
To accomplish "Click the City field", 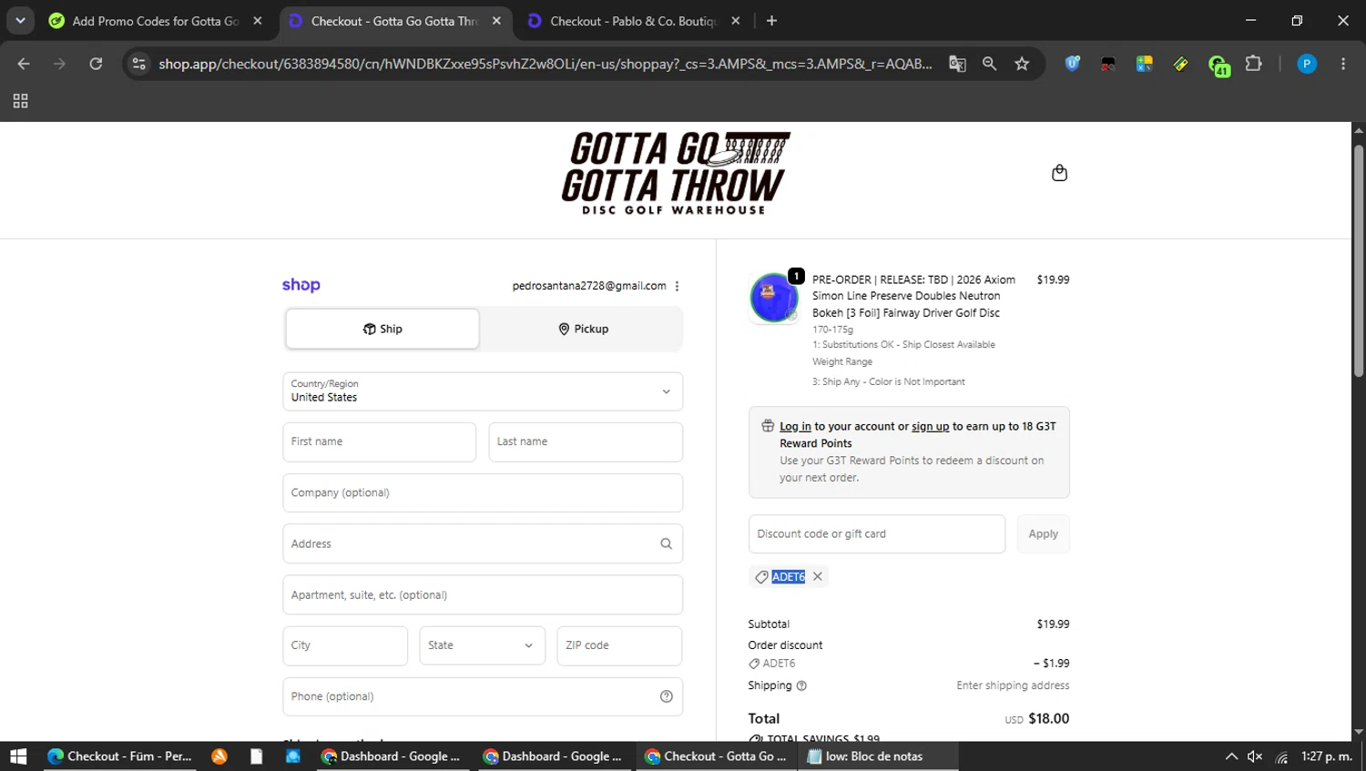I will point(345,645).
